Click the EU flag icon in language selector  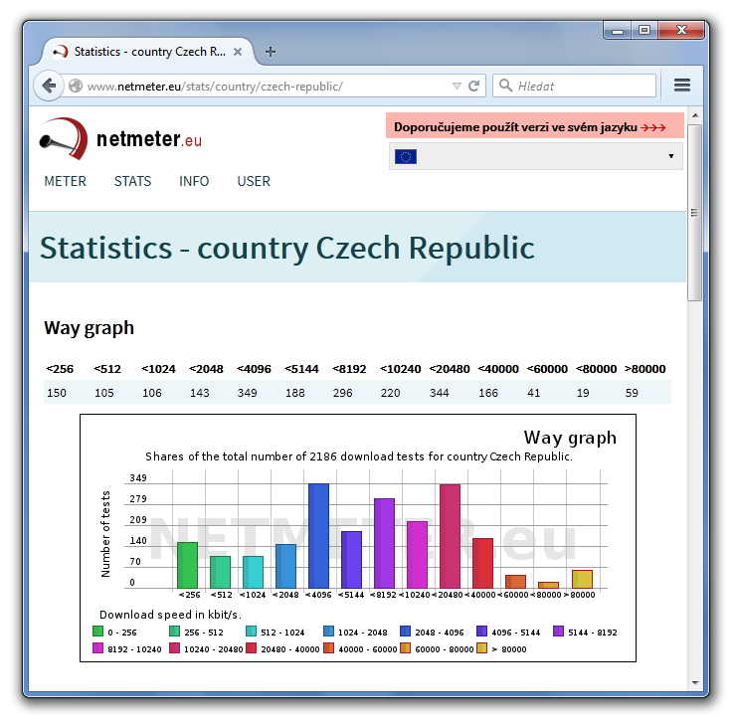click(x=406, y=157)
